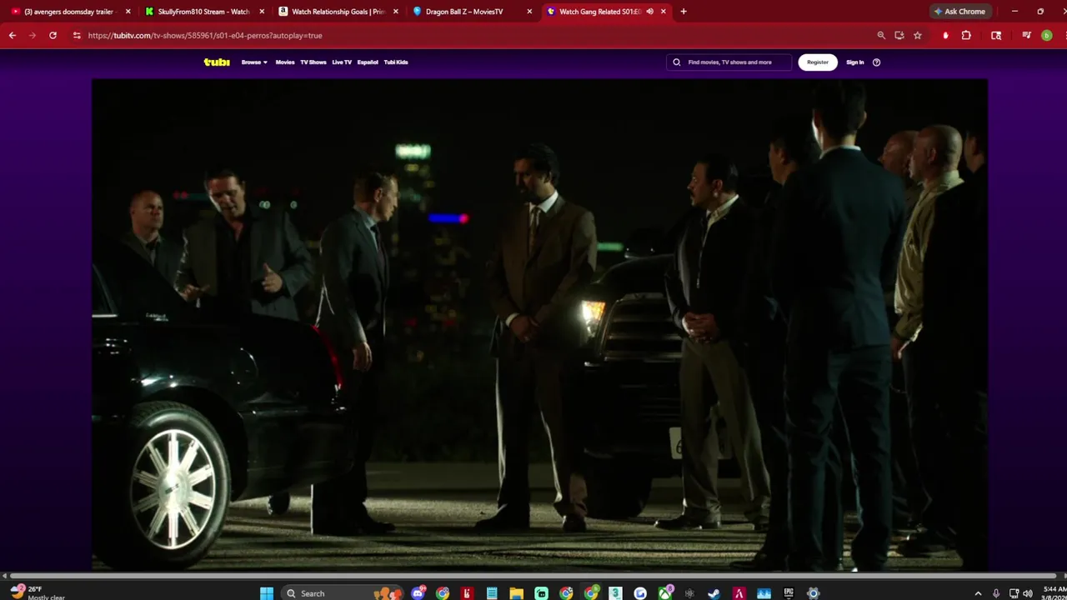This screenshot has height=600, width=1067.
Task: Open the Xbox app in taskbar
Action: click(665, 593)
